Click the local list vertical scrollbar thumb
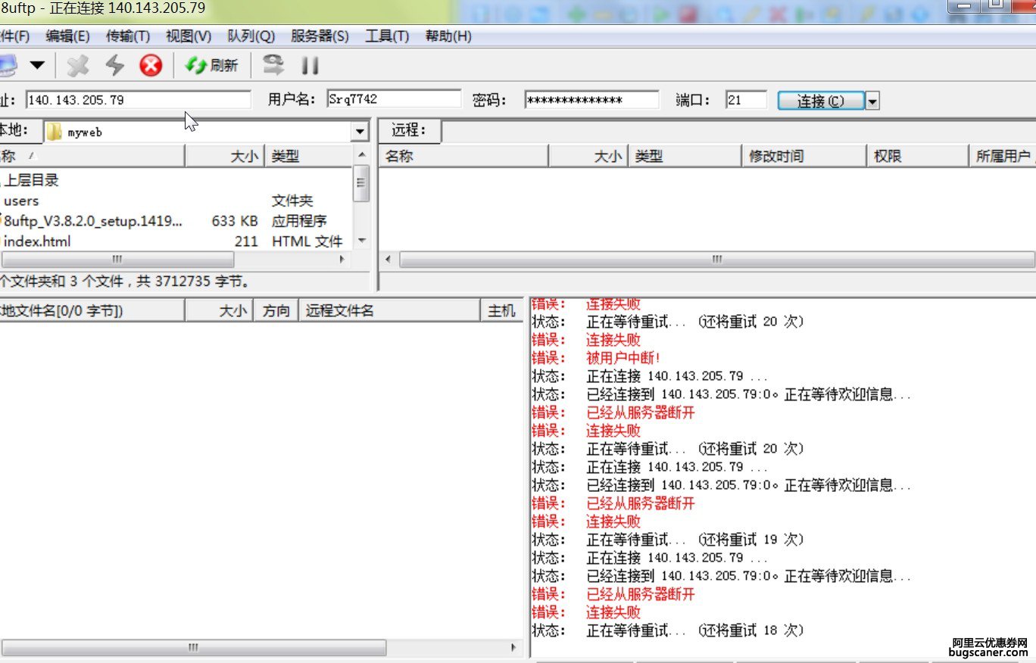The height and width of the screenshot is (663, 1036). (361, 184)
